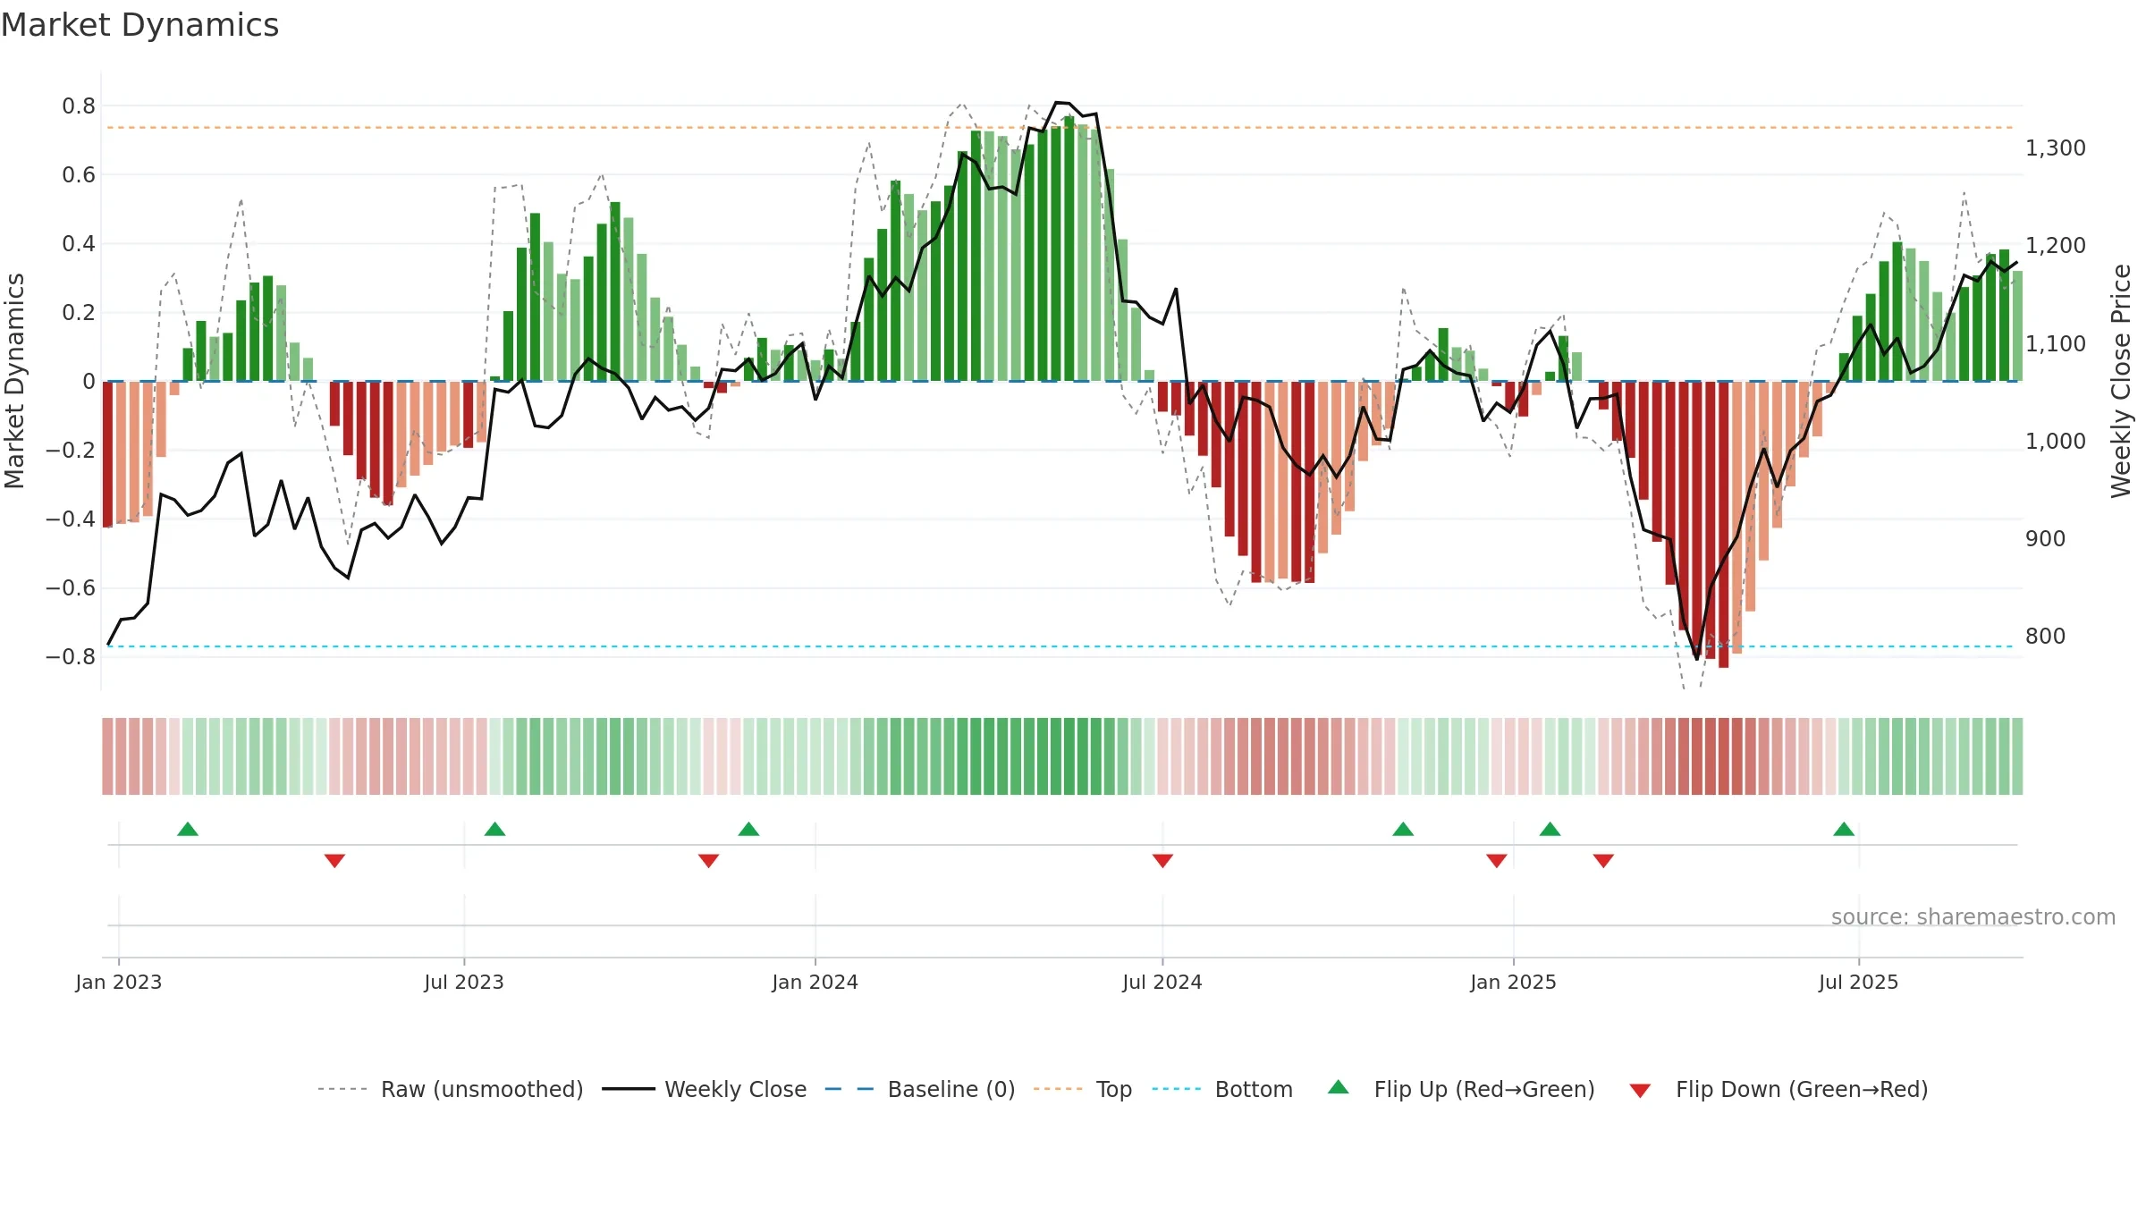Click the Jan 2025 x-axis label
Image resolution: width=2146 pixels, height=1207 pixels.
pos(1513,982)
